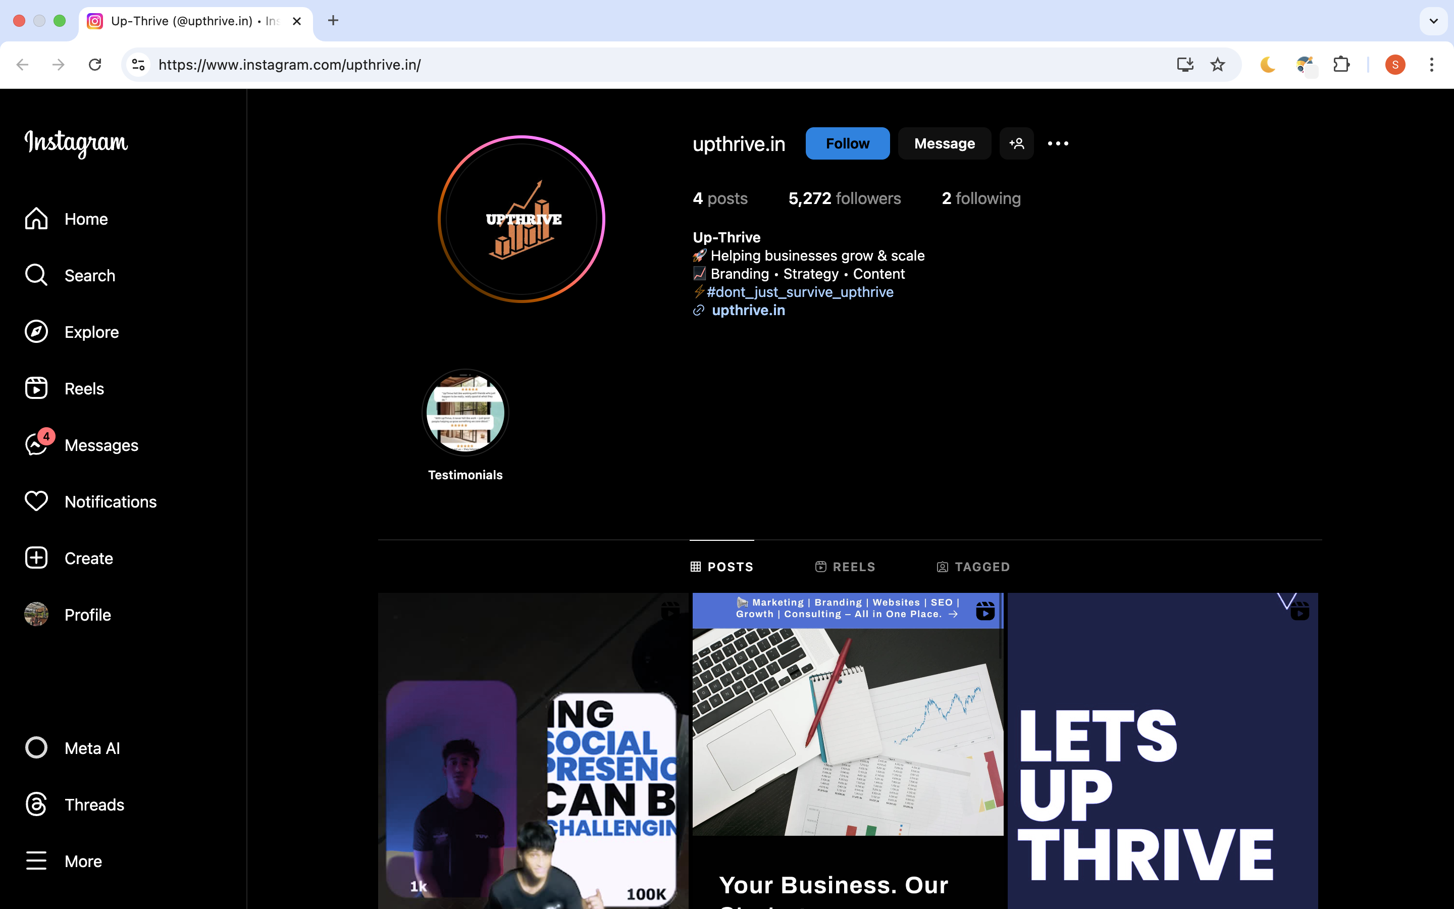Click the Create plus icon
The width and height of the screenshot is (1454, 909).
36,558
